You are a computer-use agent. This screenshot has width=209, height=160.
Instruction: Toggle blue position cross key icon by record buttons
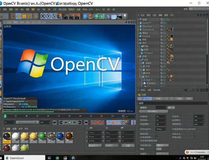pos(109,122)
